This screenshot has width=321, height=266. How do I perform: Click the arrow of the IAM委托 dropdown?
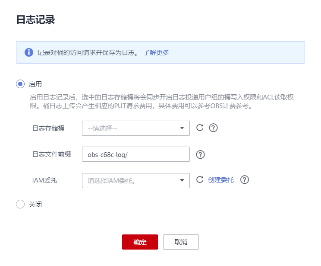[x=182, y=180]
